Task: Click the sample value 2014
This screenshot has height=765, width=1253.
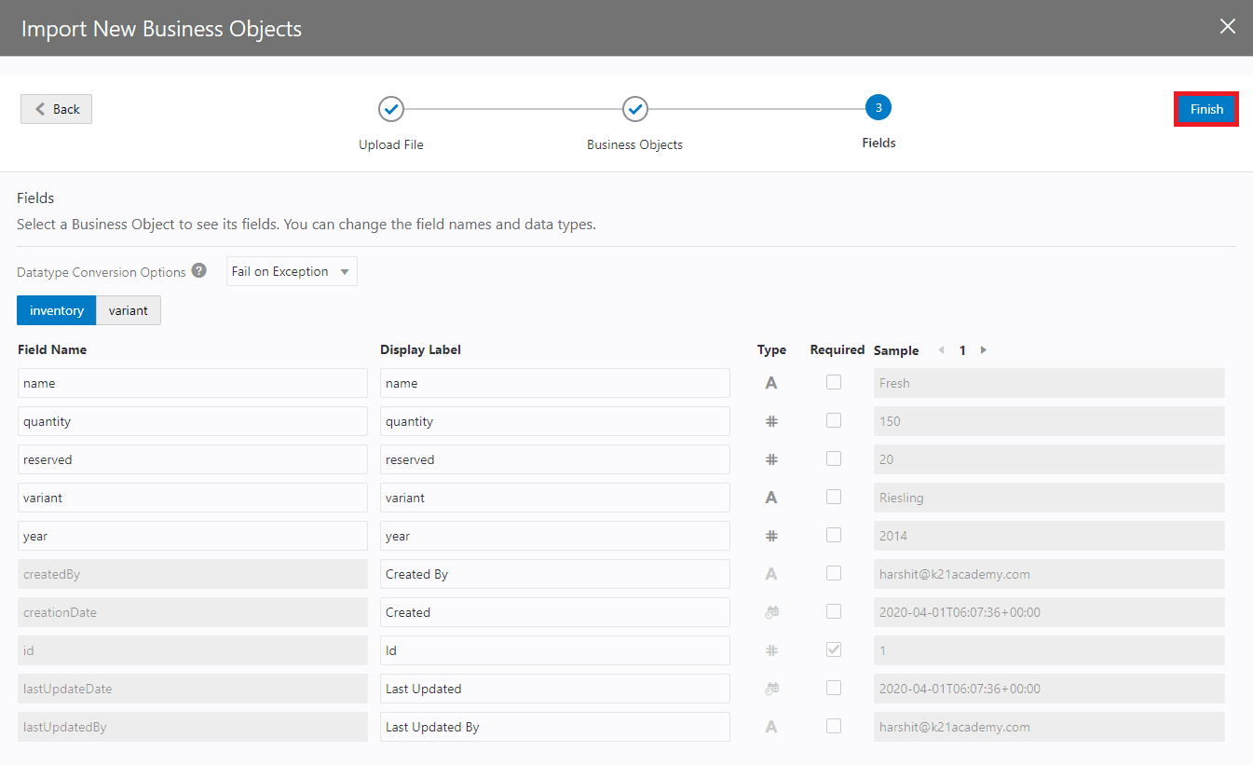Action: 1049,536
